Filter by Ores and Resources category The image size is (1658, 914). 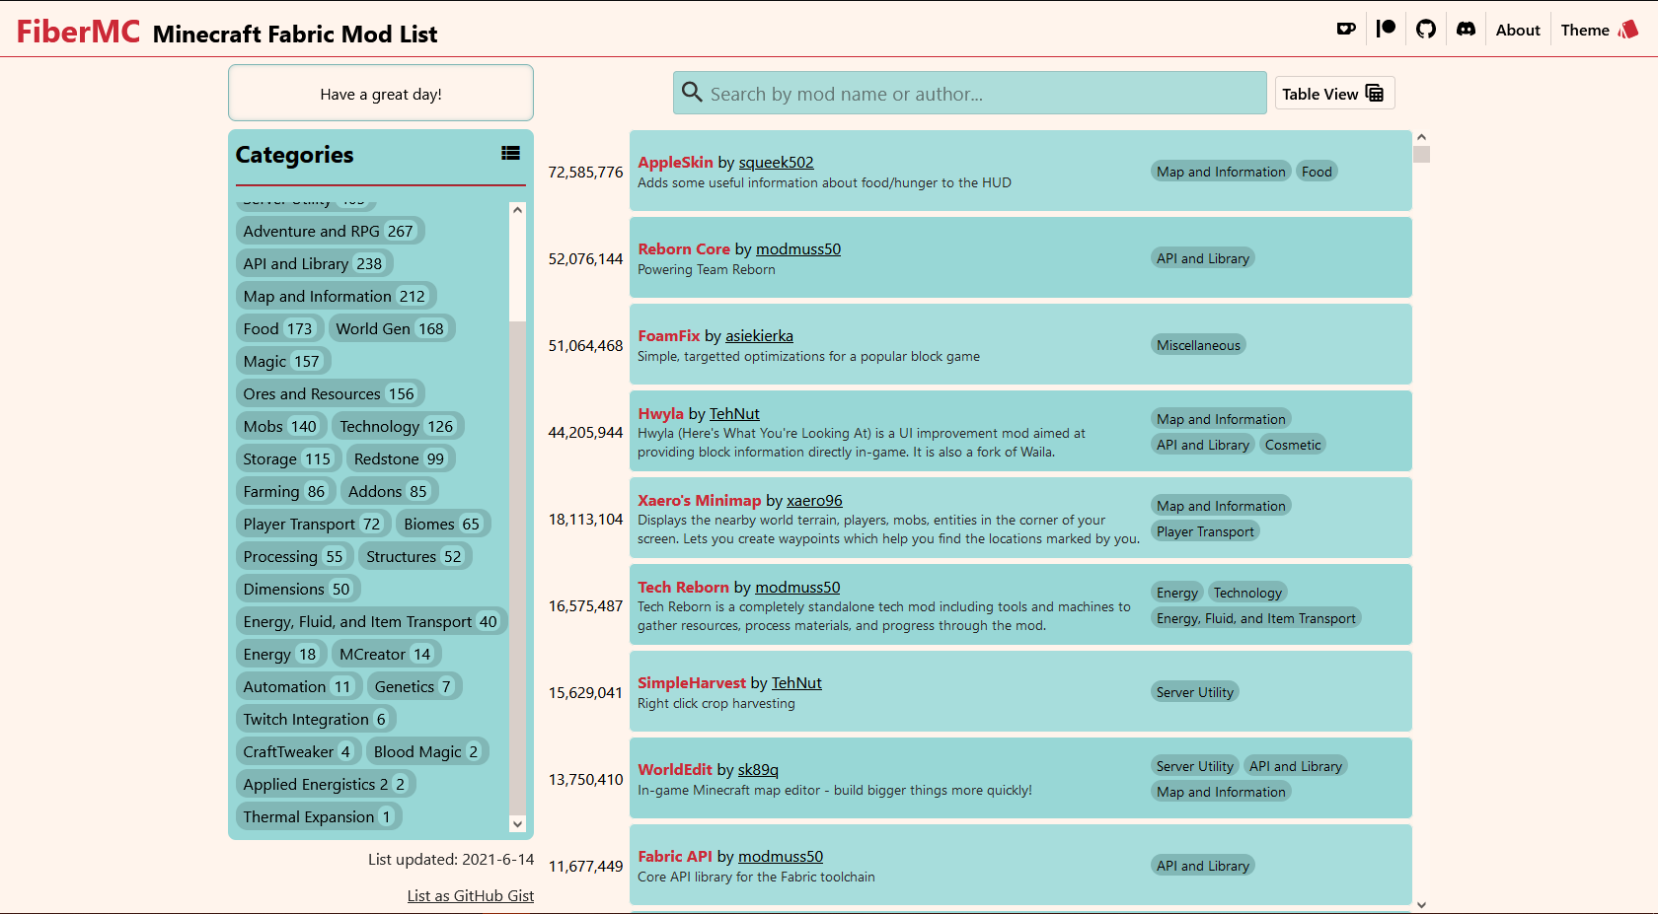pyautogui.click(x=329, y=393)
